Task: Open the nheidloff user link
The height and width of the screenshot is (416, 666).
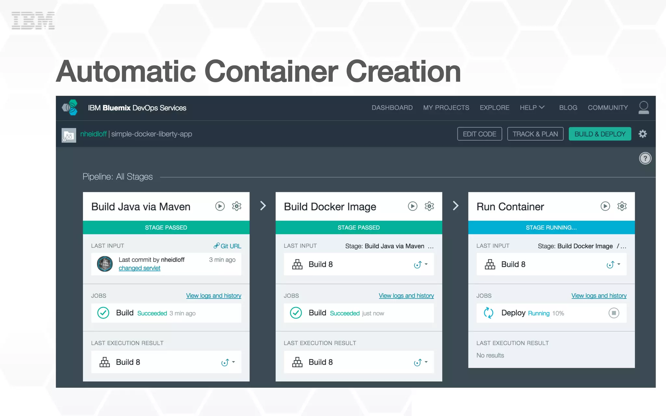Action: pos(93,134)
